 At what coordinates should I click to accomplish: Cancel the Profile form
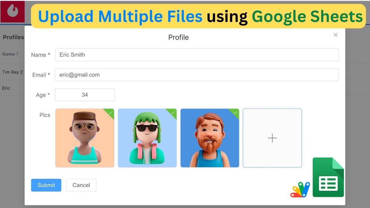pyautogui.click(x=81, y=185)
